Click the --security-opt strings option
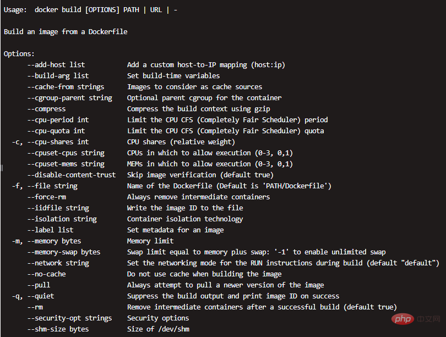 click(x=69, y=318)
